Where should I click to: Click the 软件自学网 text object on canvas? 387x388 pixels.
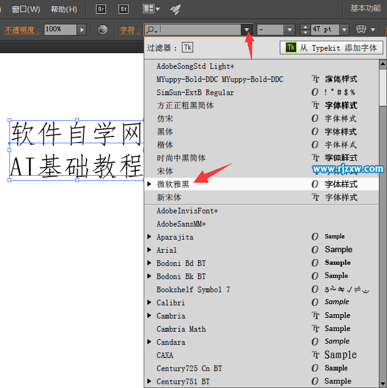pos(77,133)
